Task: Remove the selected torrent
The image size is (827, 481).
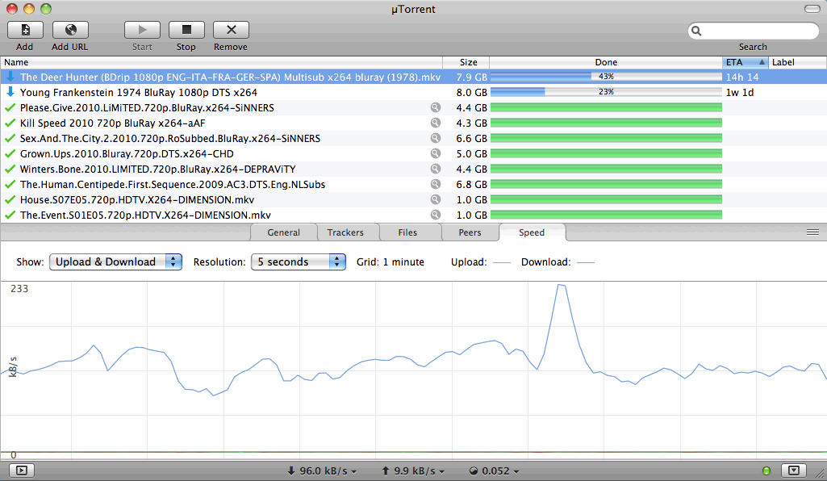Action: pos(231,30)
